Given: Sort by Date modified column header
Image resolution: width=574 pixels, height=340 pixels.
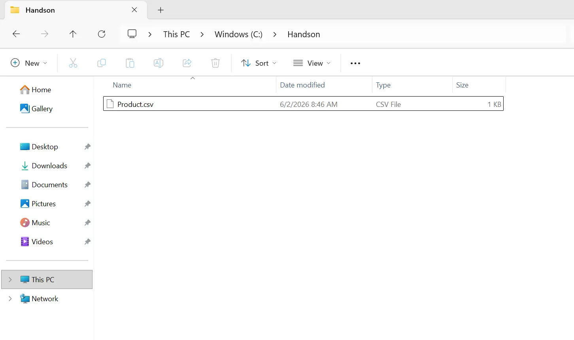Looking at the screenshot, I should click(x=302, y=85).
